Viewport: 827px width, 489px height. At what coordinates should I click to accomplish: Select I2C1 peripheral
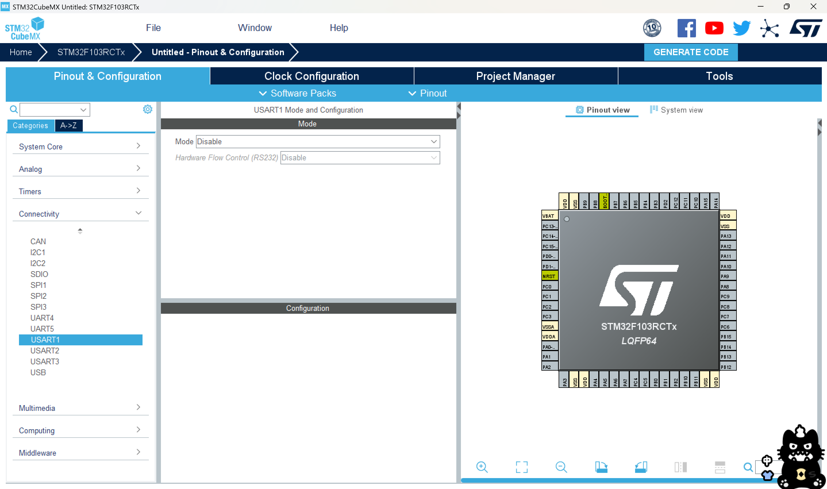38,252
